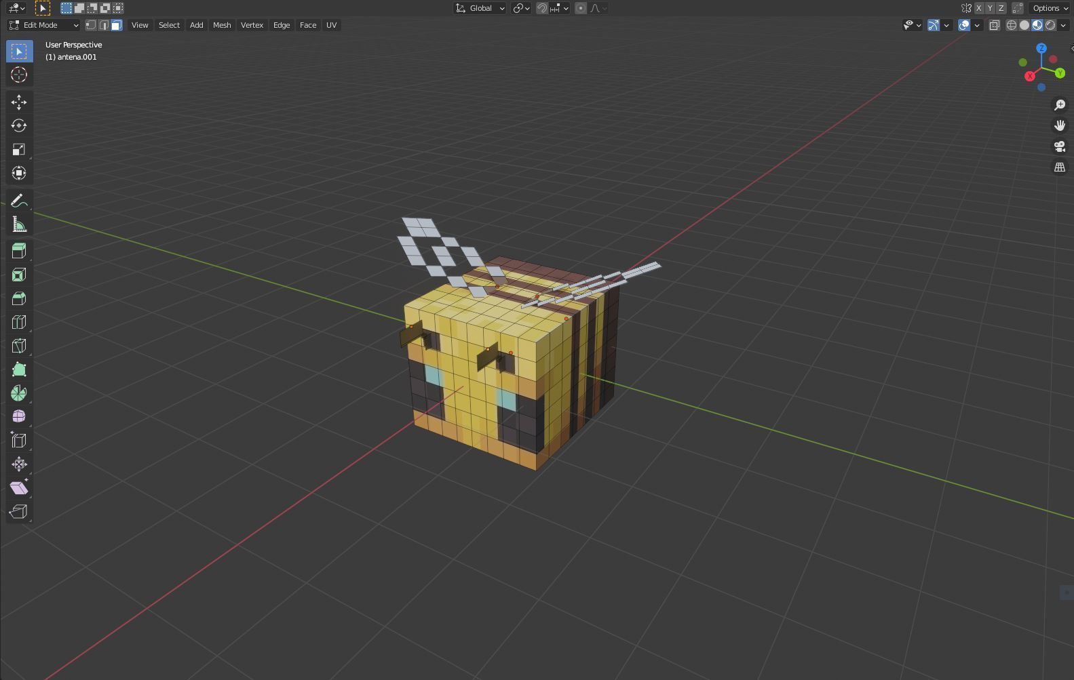
Task: Open gizmo settings dropdown arrow
Action: [x=946, y=25]
